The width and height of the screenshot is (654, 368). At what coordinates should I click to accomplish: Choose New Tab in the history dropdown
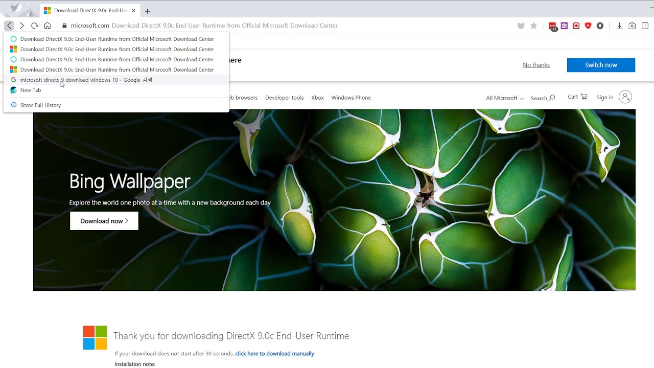tap(116, 90)
